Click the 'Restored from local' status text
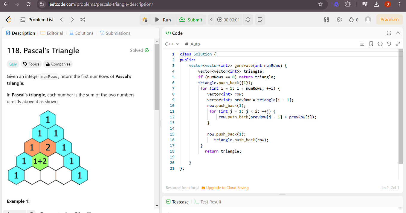 pyautogui.click(x=182, y=188)
